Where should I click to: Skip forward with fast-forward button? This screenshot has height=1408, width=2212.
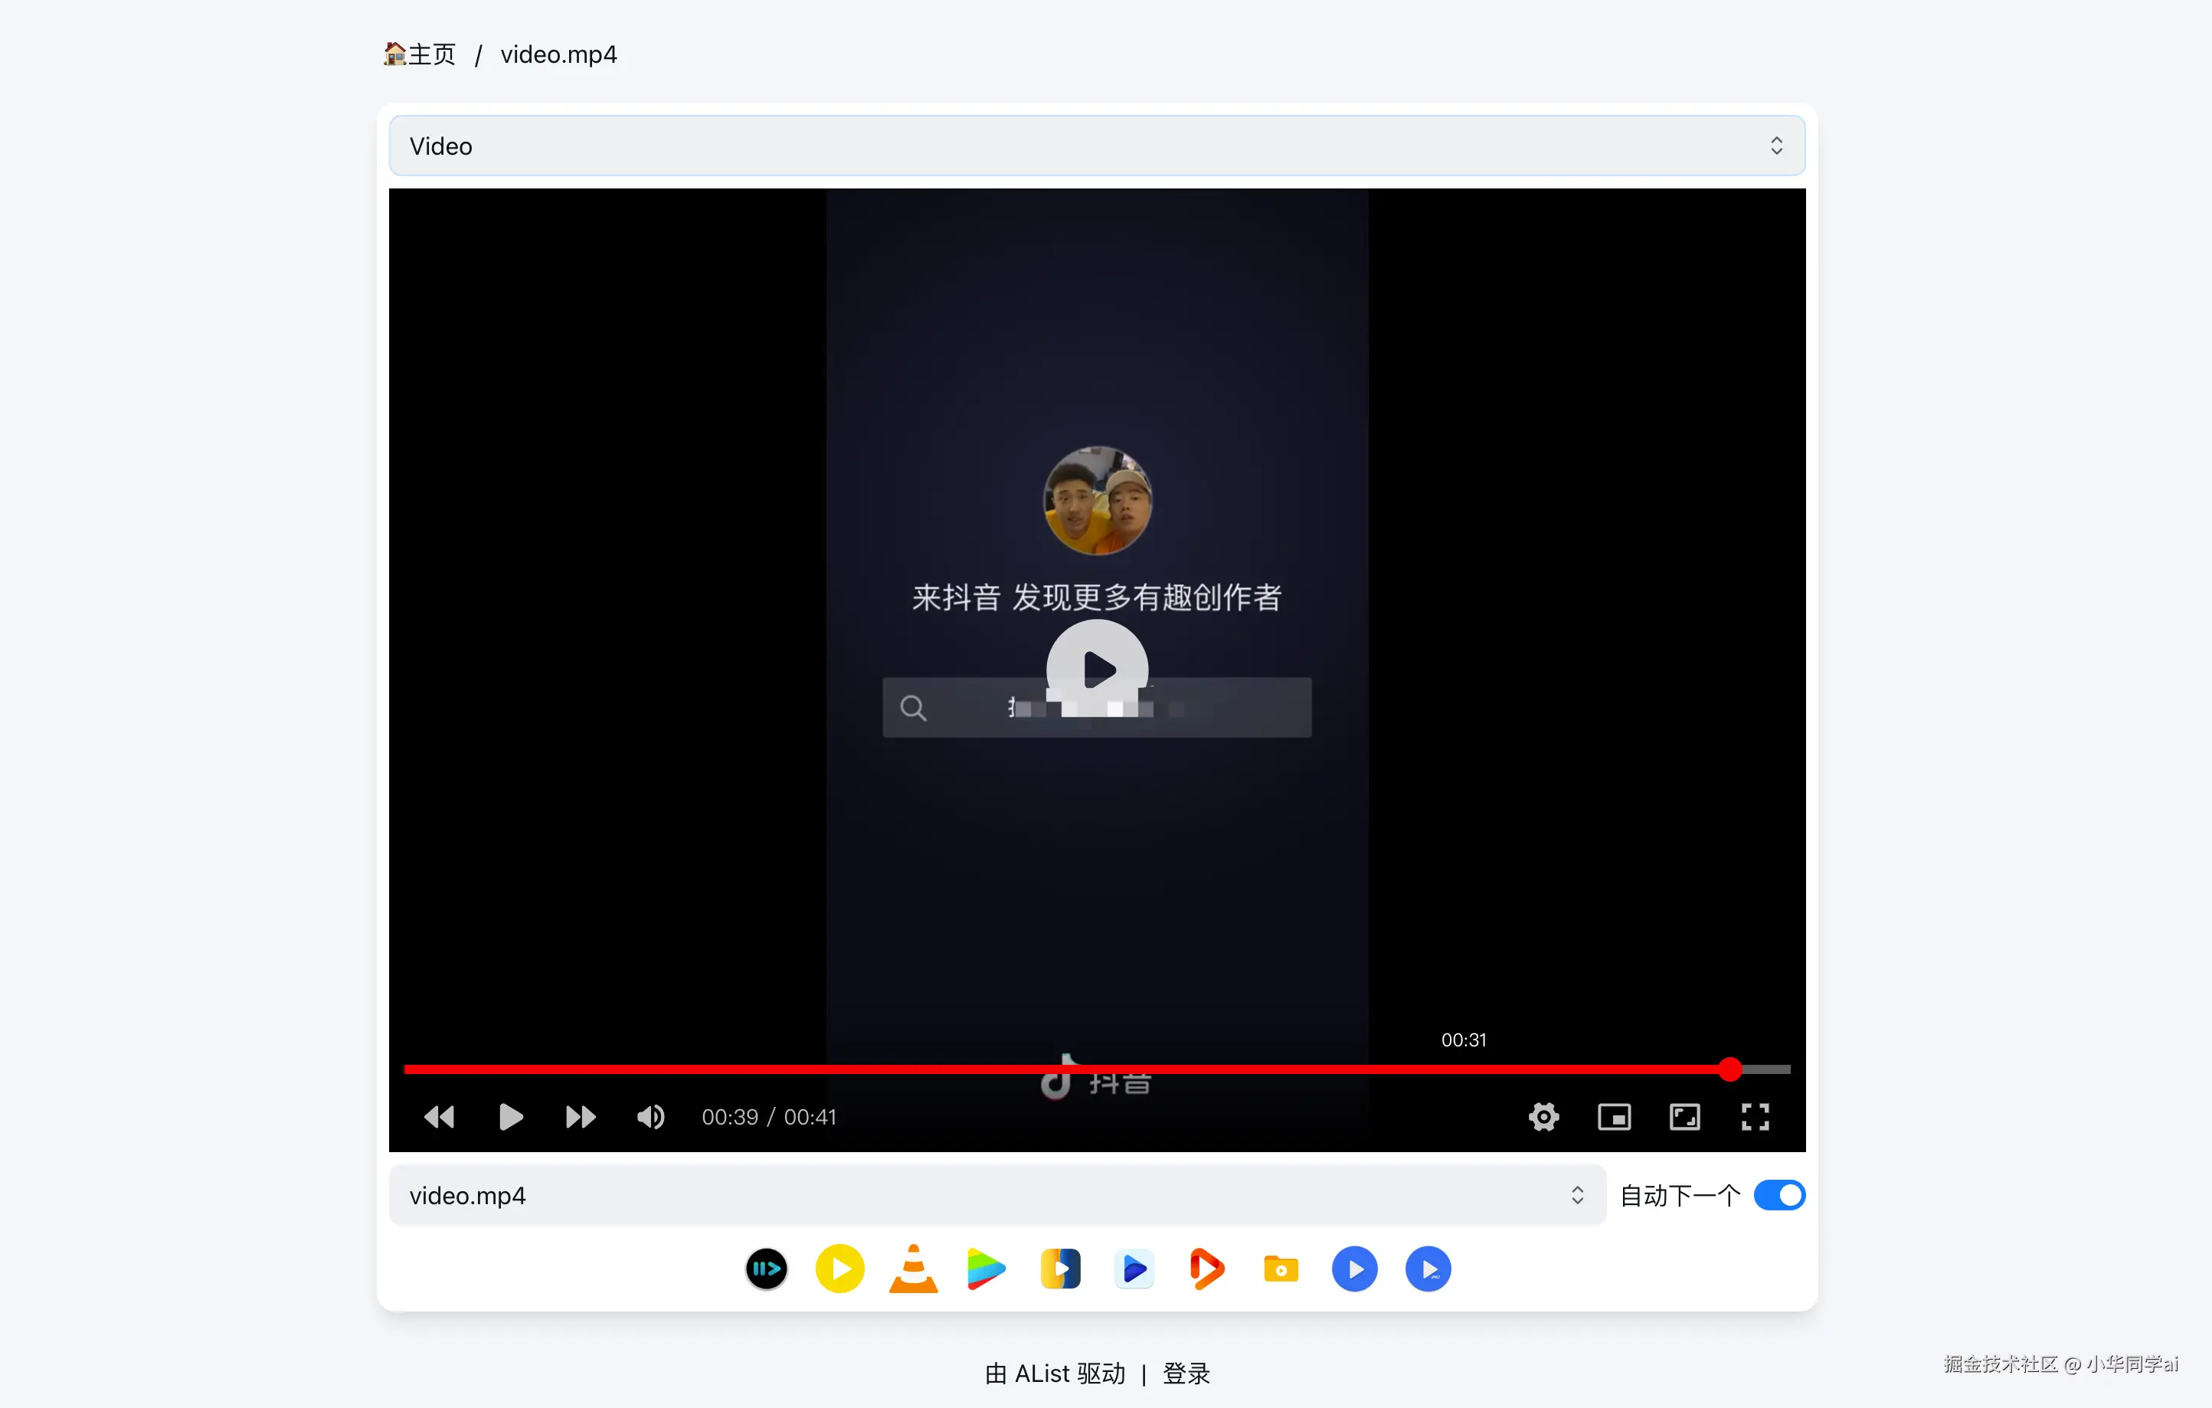(x=581, y=1117)
